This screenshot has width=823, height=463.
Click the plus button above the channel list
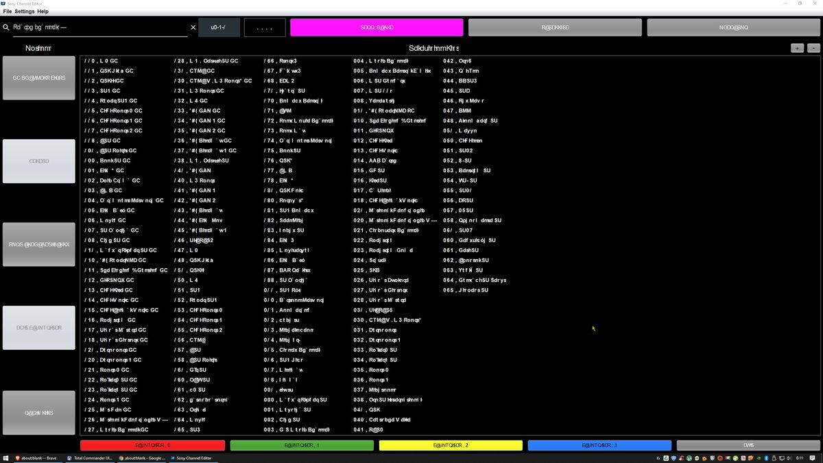point(797,48)
